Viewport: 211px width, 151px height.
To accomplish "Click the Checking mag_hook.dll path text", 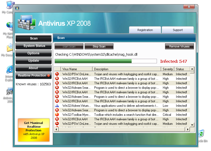I will [96, 55].
